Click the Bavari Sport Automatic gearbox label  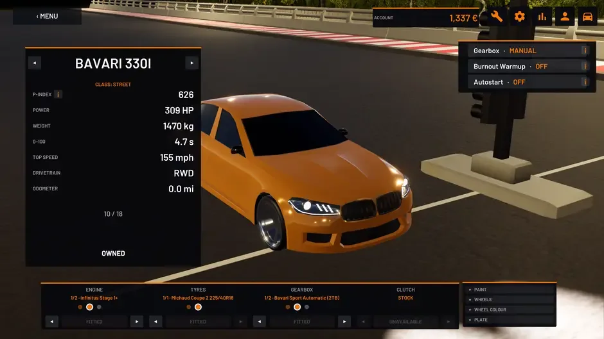point(302,298)
